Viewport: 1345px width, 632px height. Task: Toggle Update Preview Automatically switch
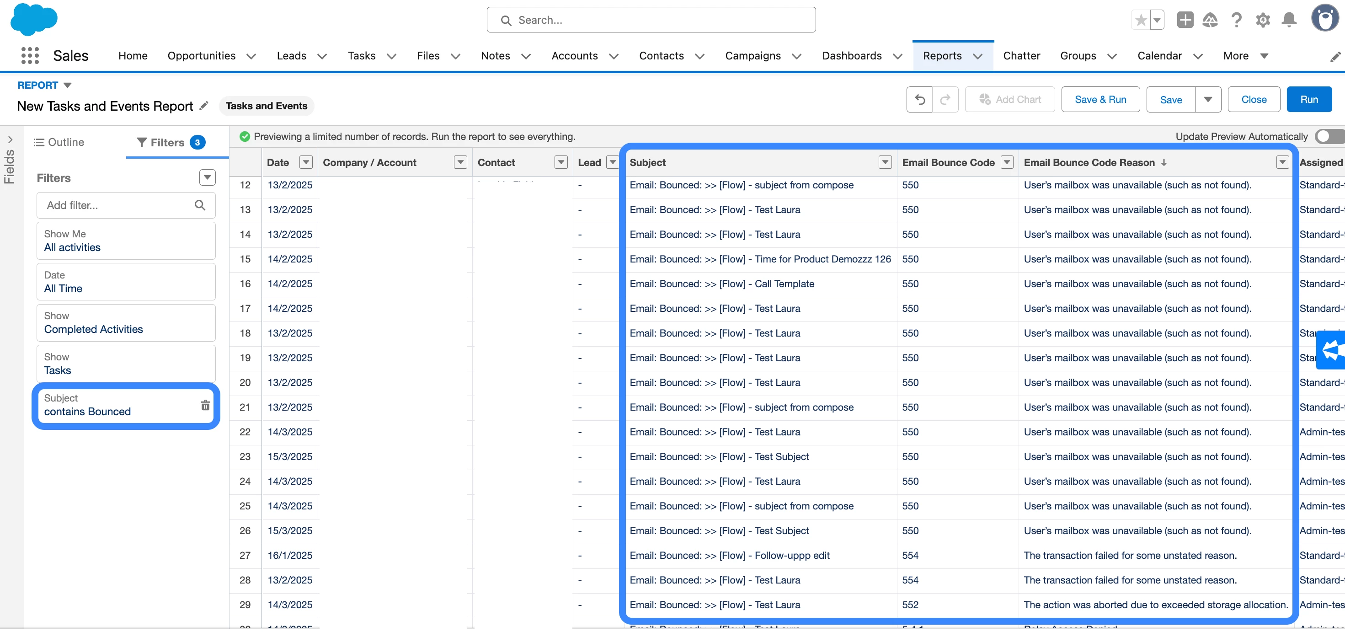1329,136
